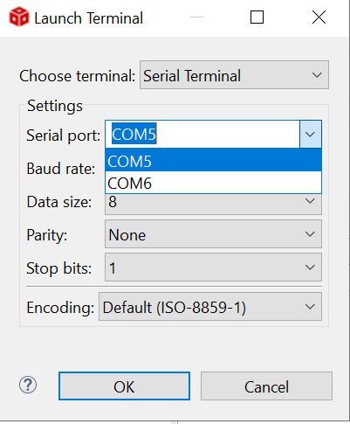This screenshot has width=350, height=424.
Task: Open the help question mark icon
Action: (x=28, y=385)
